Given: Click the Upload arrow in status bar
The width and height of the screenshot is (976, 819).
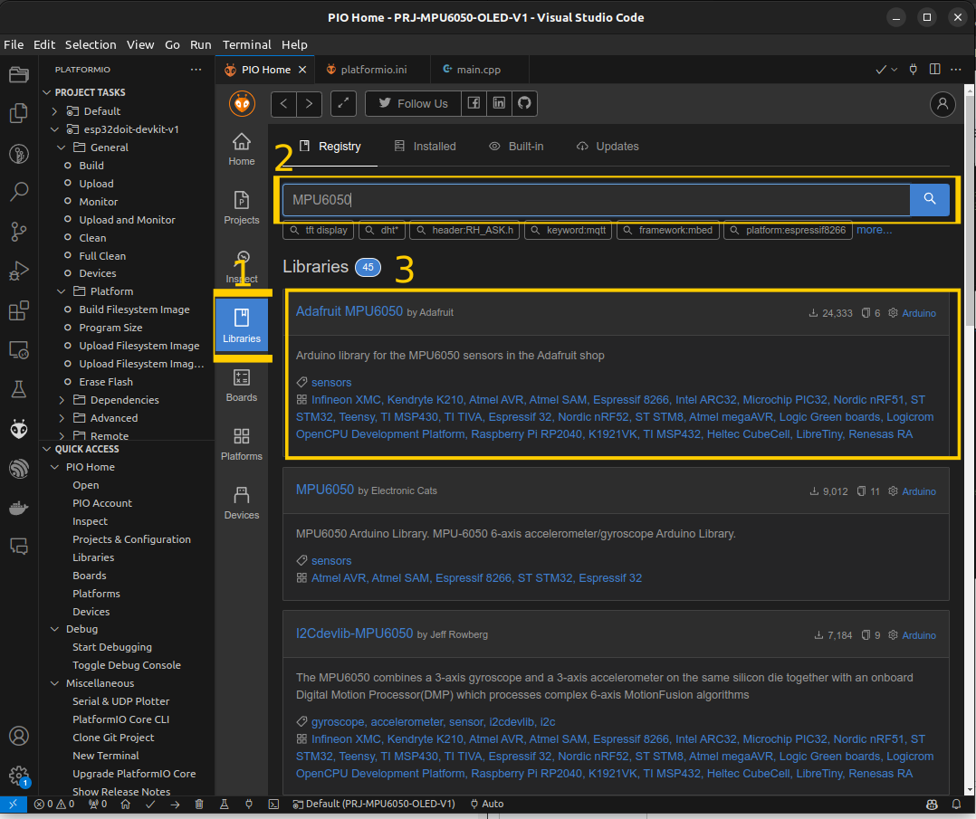Looking at the screenshot, I should pyautogui.click(x=175, y=804).
